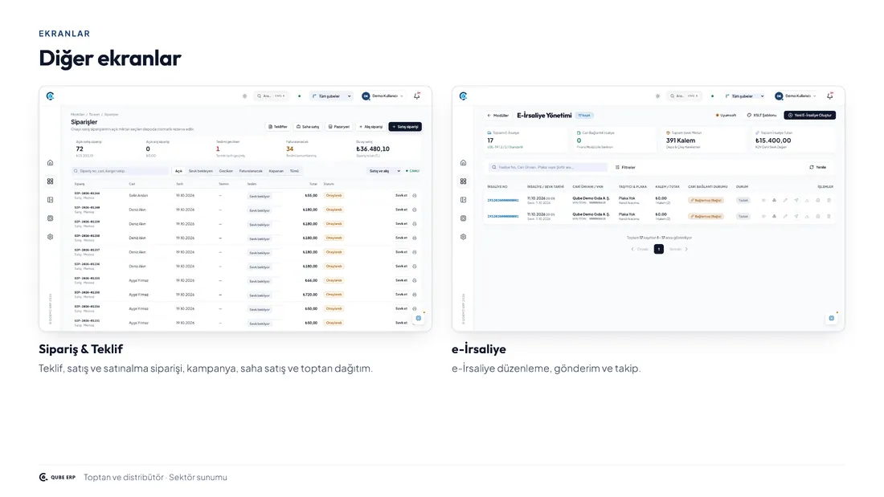884x497 pixels.
Task: Open modules grid icon in Siparişler sidebar
Action: click(50, 181)
